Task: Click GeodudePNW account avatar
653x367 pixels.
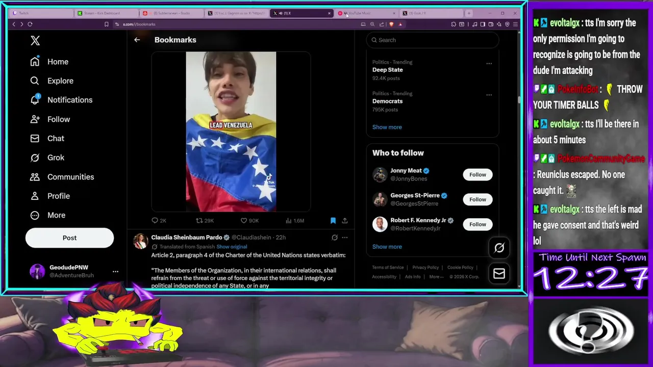Action: (x=37, y=271)
